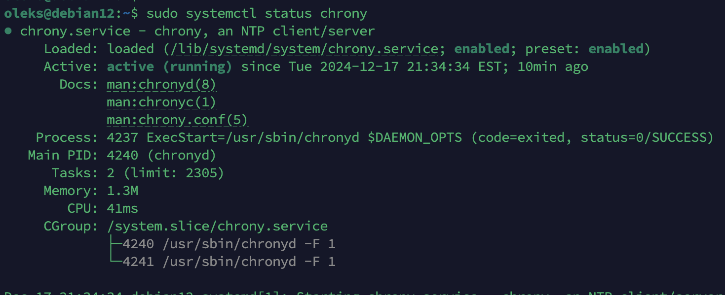Click the first enabled keyword in Loaded line
The image size is (725, 295).
tap(482, 49)
